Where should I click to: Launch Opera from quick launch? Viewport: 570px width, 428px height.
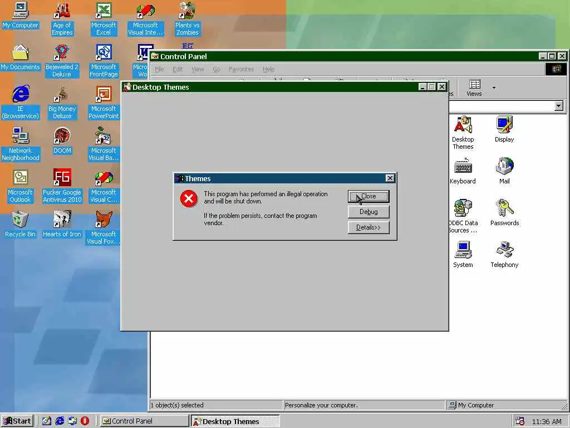[x=85, y=421]
